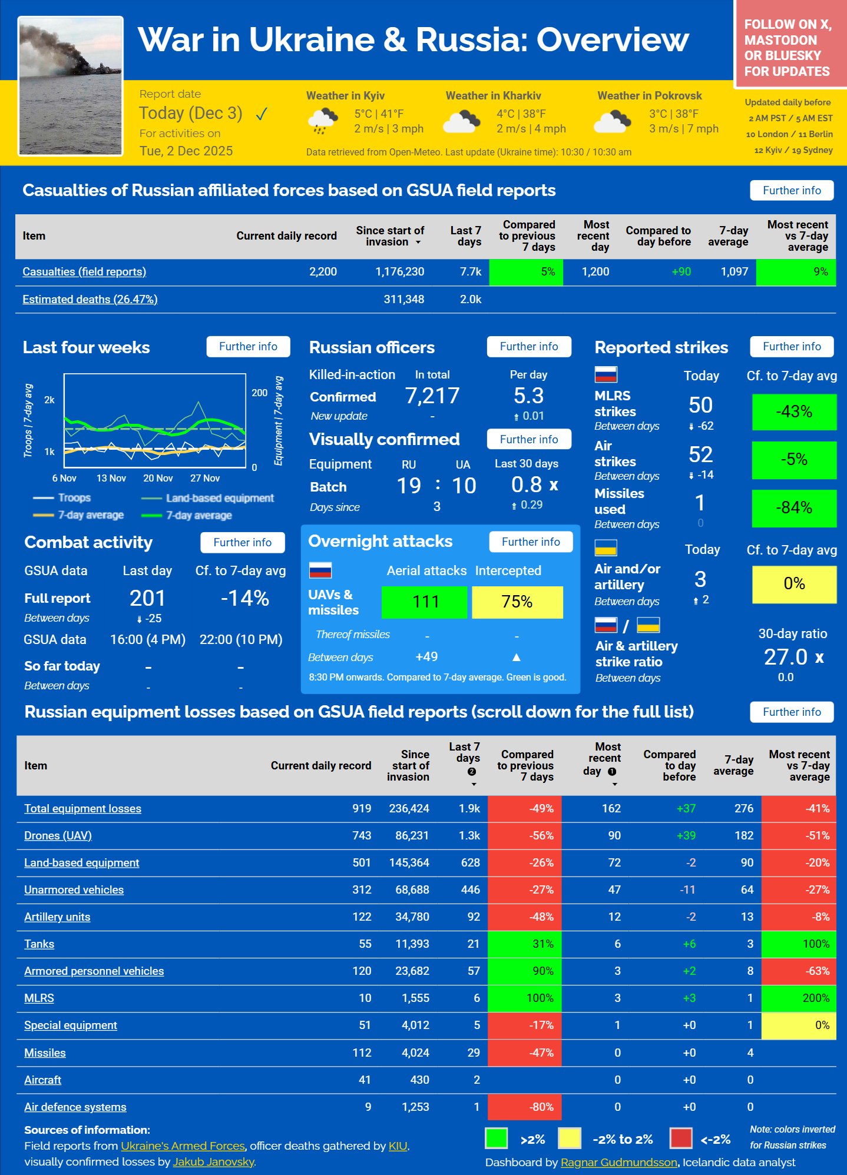Click the Russian flag above MLRS strikes
This screenshot has height=1175, width=847.
pos(606,374)
